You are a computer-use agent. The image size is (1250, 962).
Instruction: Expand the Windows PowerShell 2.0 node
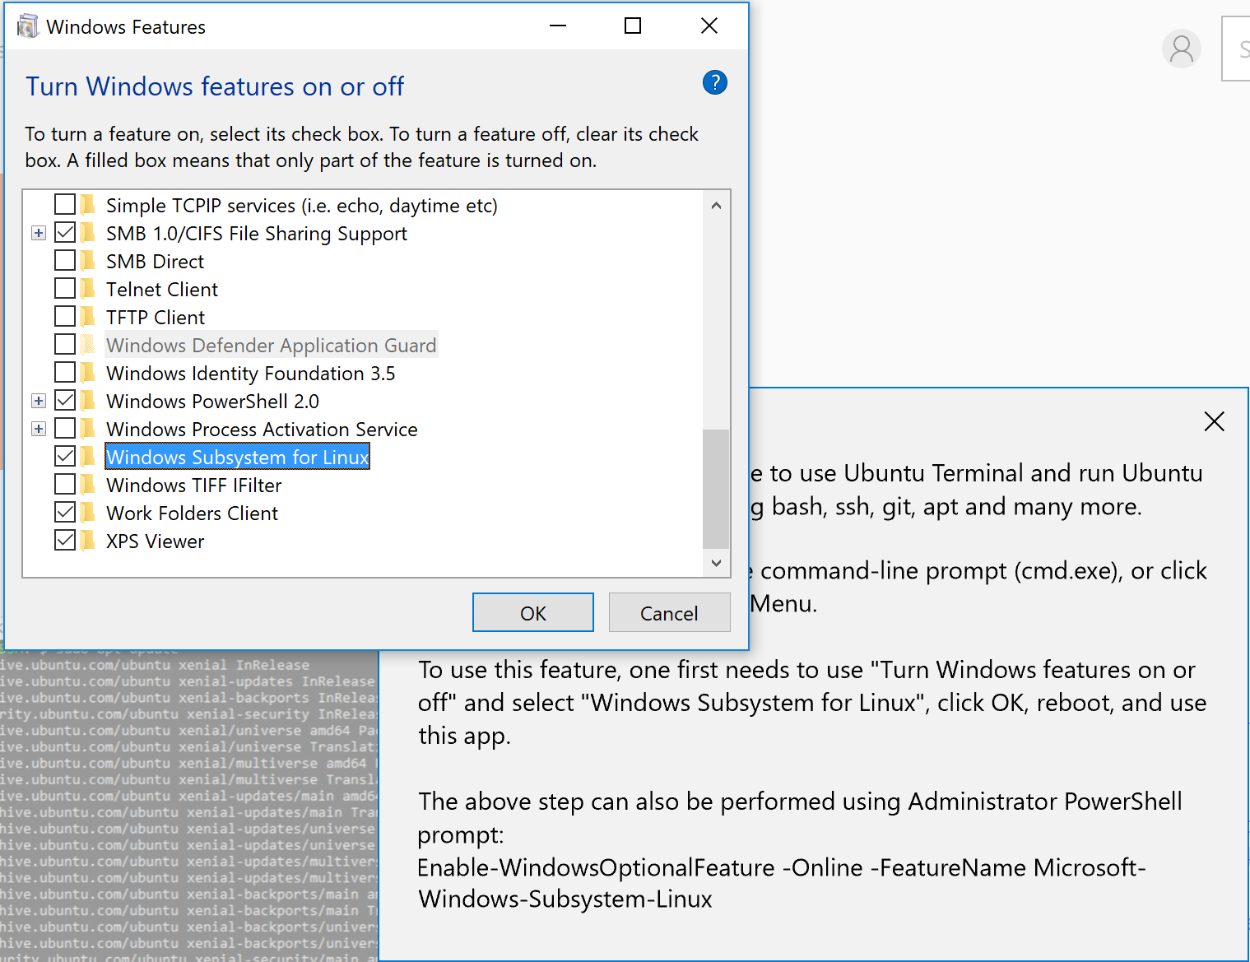tap(39, 401)
